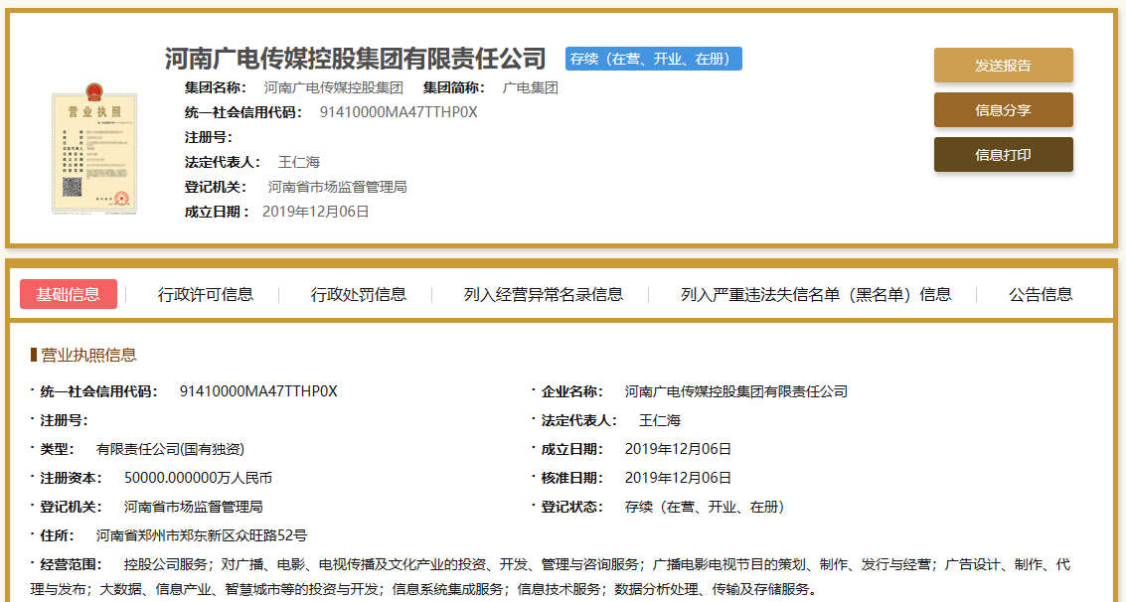
Task: Select the 登记状态 value in license info
Action: tap(705, 507)
